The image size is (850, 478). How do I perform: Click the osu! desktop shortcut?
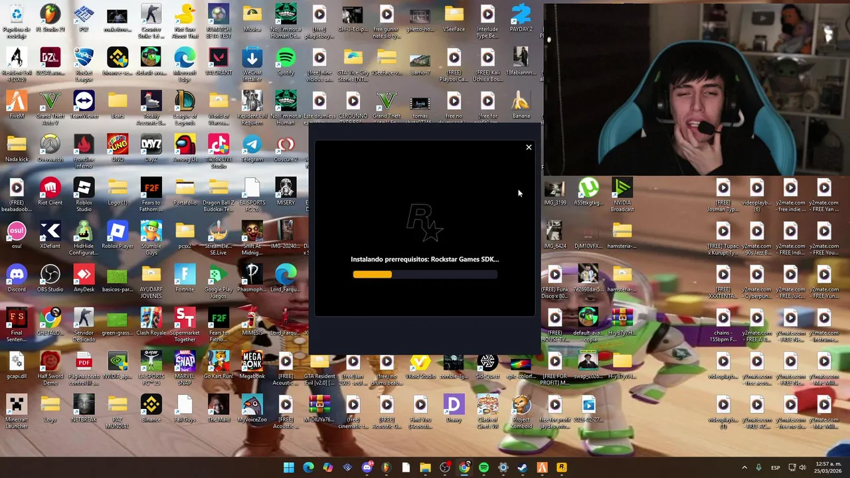coord(17,235)
